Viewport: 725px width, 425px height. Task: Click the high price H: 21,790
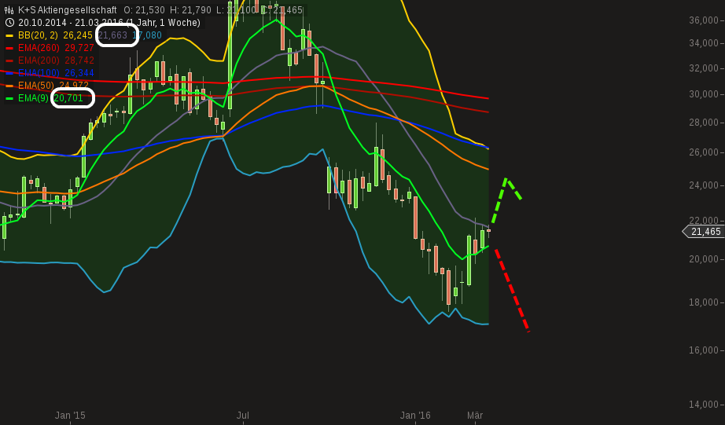point(190,9)
